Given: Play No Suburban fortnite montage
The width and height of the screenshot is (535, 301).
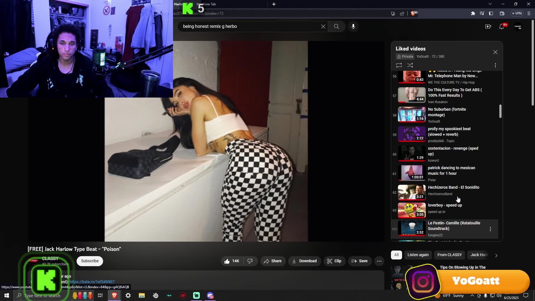Looking at the screenshot, I should point(445,115).
